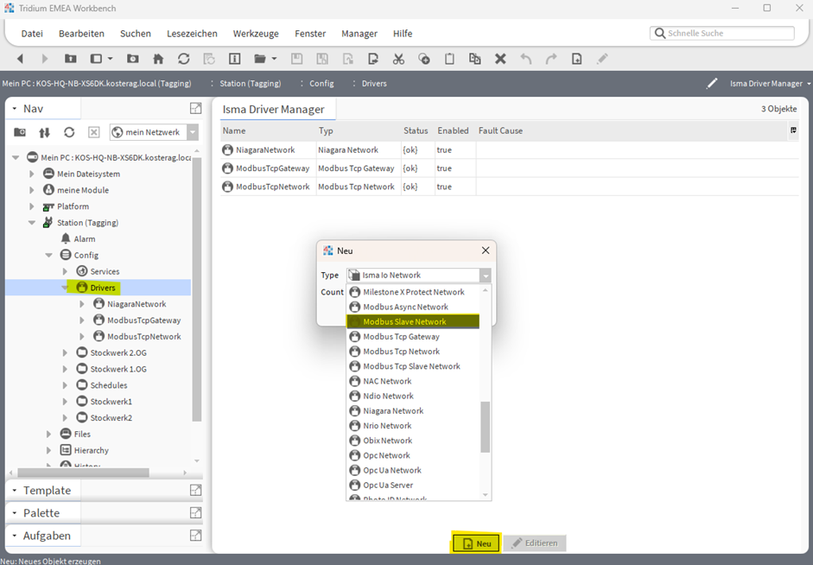
Task: Click the Nav tree horizontal scrollbar
Action: [83, 473]
